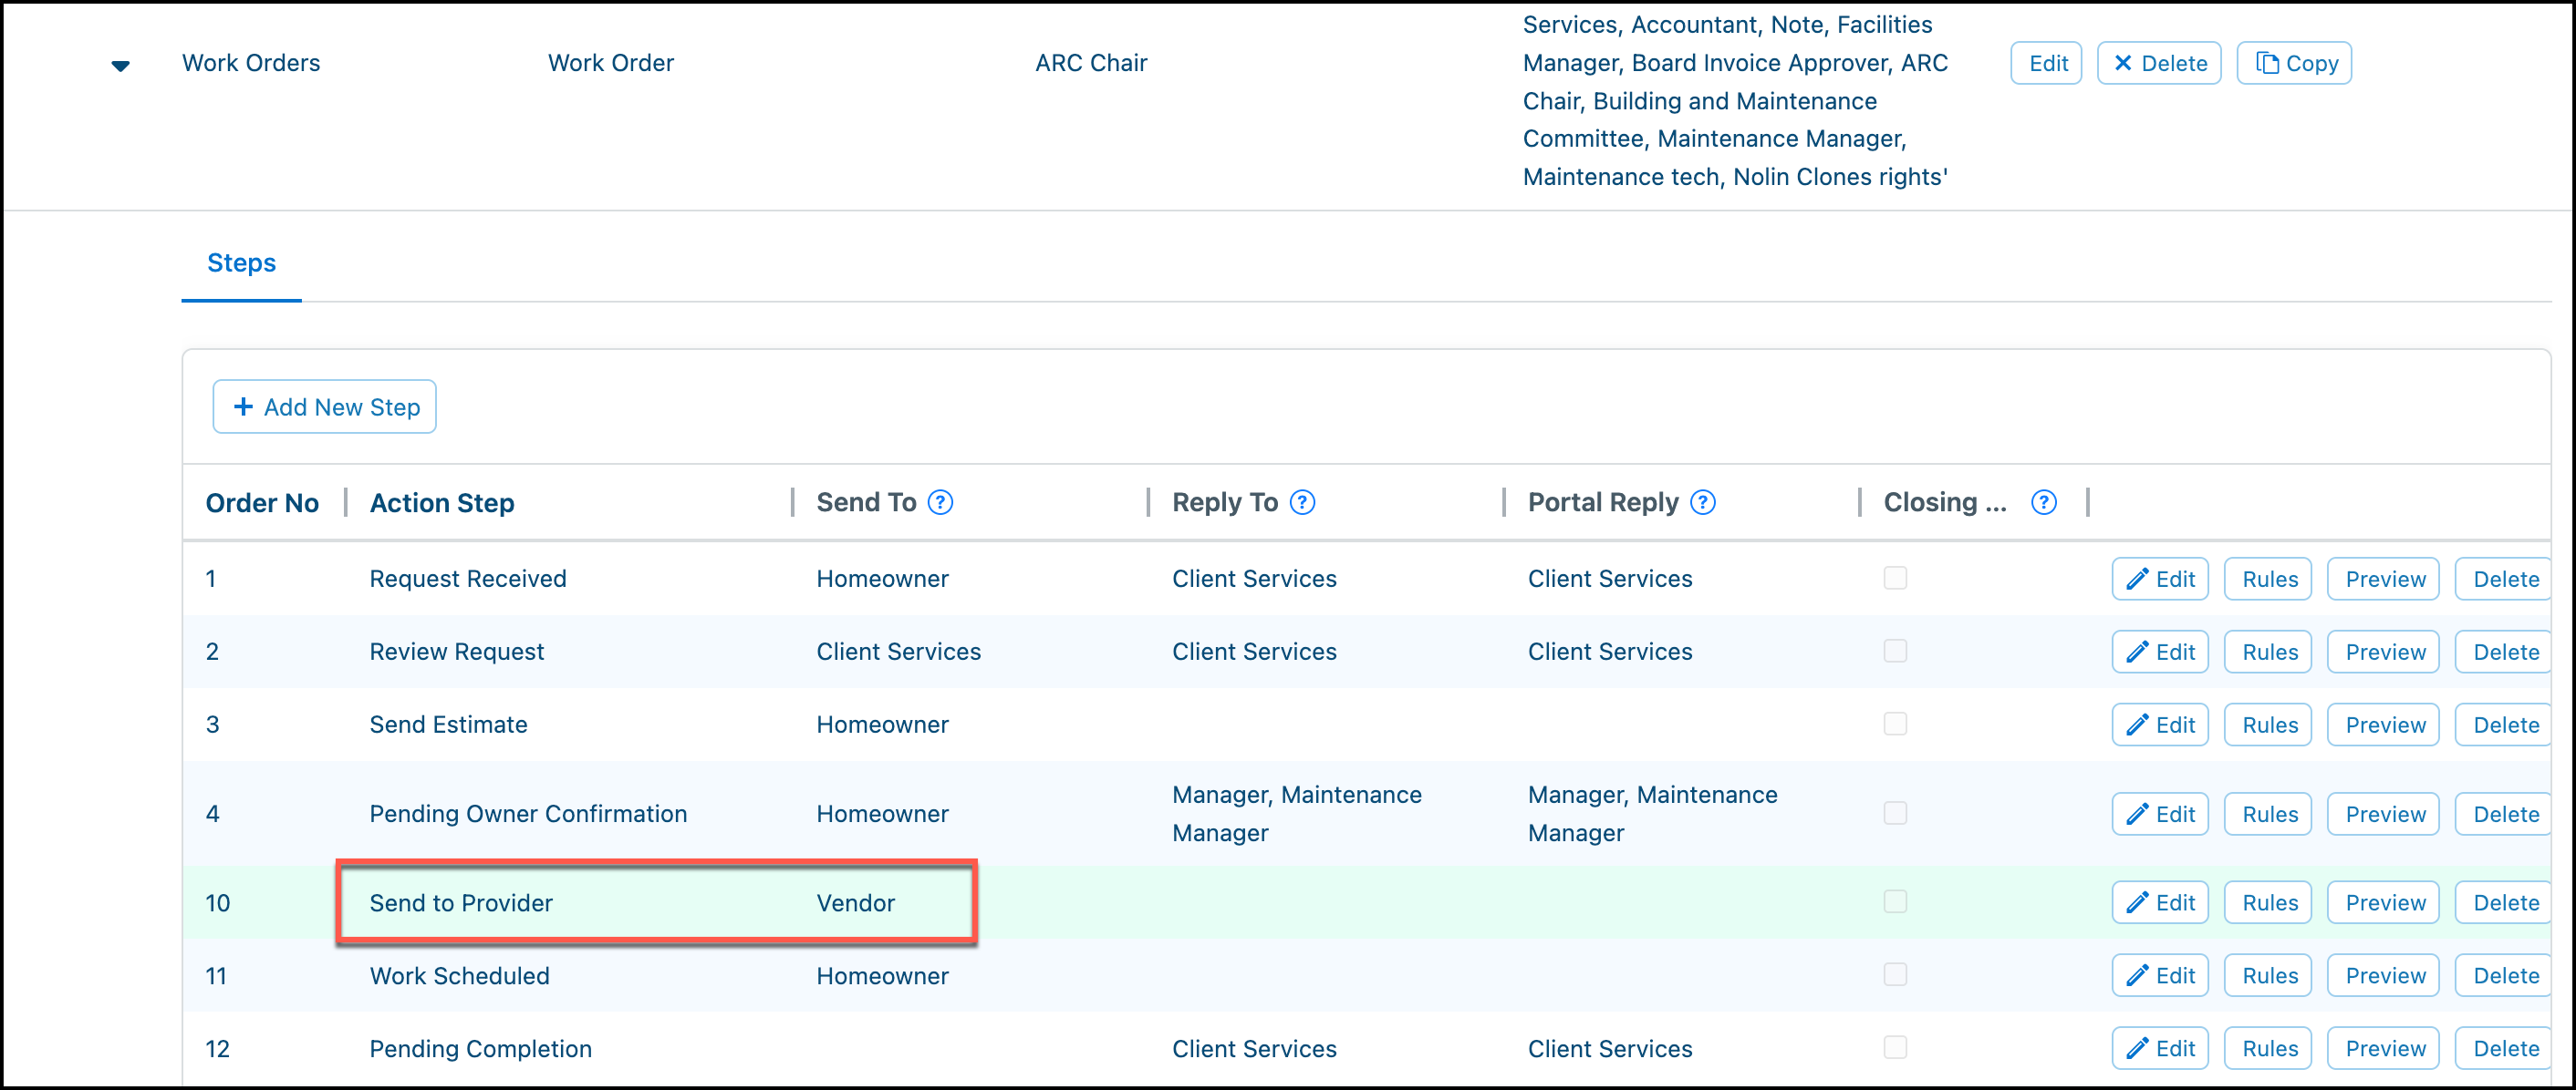This screenshot has width=2576, height=1090.
Task: Select 'Send Estimate' action step text
Action: [448, 725]
